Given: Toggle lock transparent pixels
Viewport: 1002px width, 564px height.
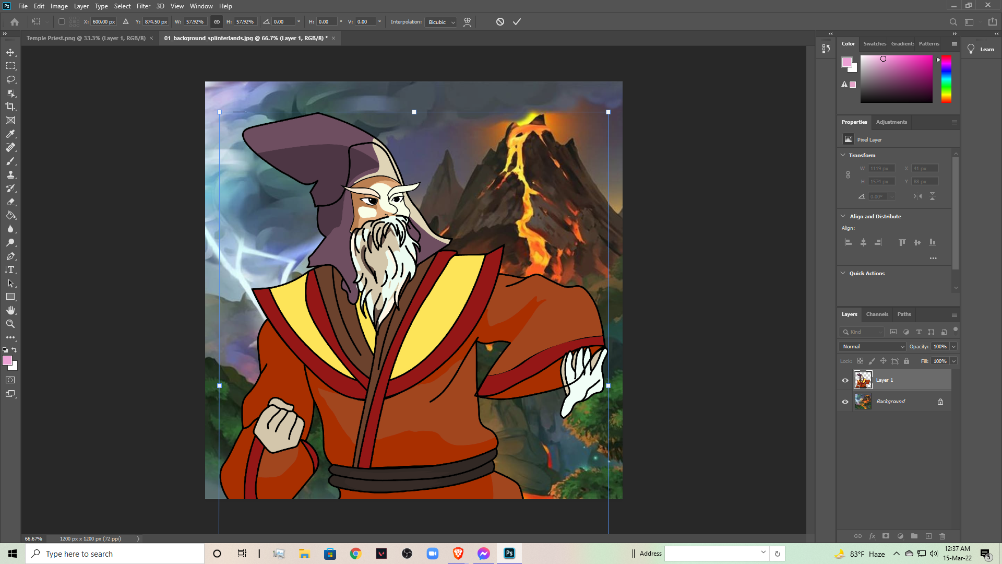Looking at the screenshot, I should (860, 361).
